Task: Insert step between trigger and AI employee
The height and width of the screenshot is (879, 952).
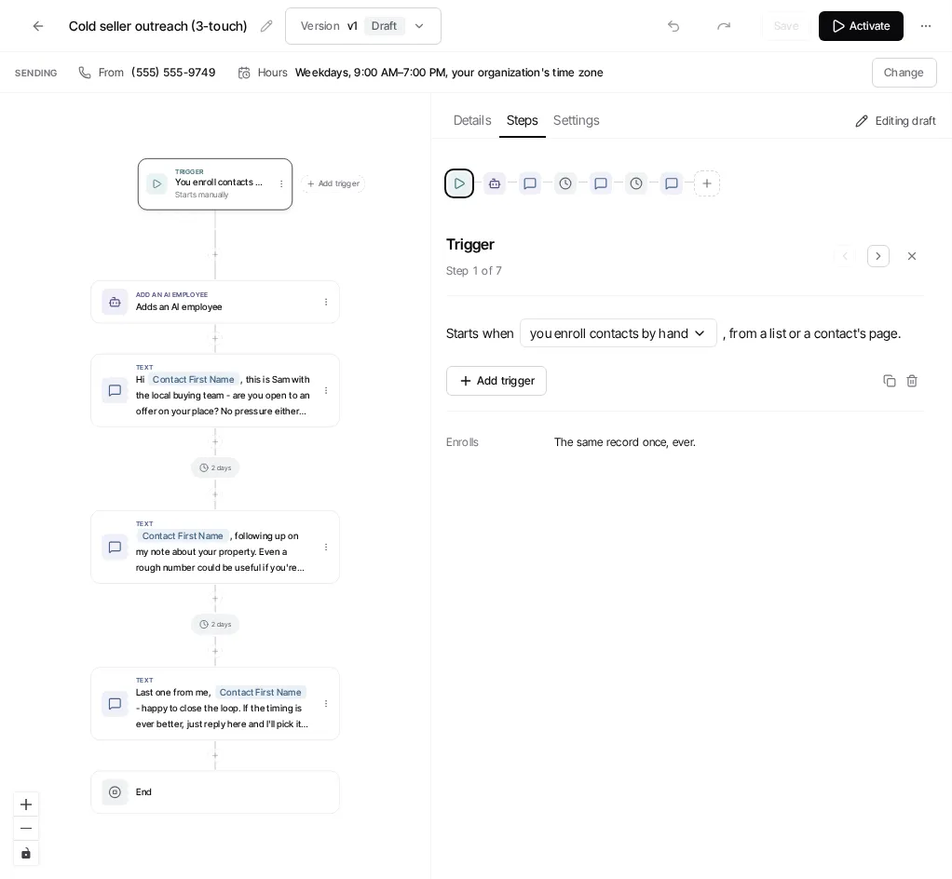Action: pos(215,254)
